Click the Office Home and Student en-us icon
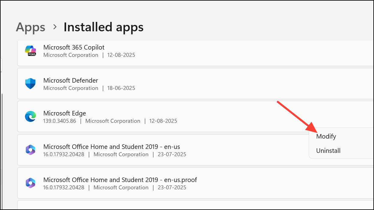The width and height of the screenshot is (374, 210). coord(30,150)
